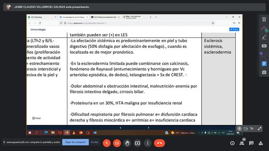Open VLC media player from taskbar
The height and width of the screenshot is (151, 269).
pos(74,133)
